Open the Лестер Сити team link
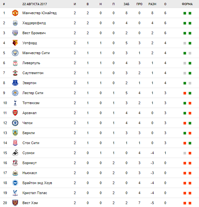 pyautogui.click(x=33, y=93)
